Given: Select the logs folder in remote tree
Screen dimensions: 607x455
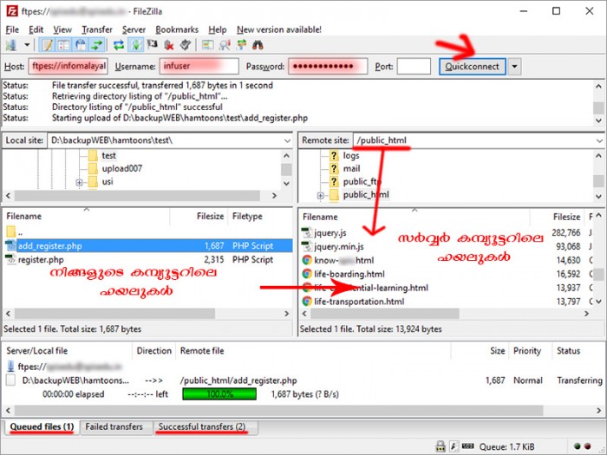Looking at the screenshot, I should [x=350, y=155].
